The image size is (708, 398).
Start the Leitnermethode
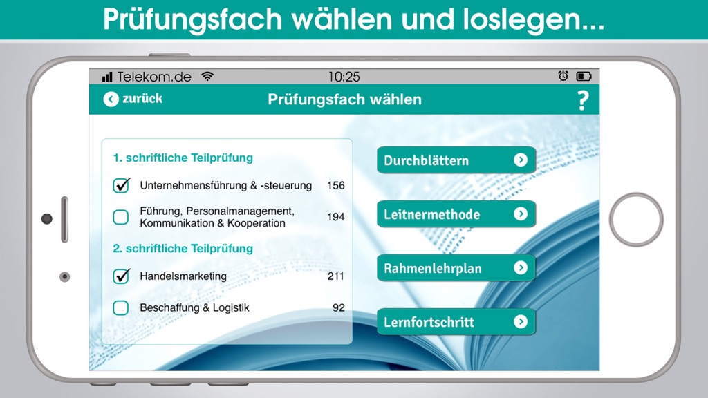456,214
